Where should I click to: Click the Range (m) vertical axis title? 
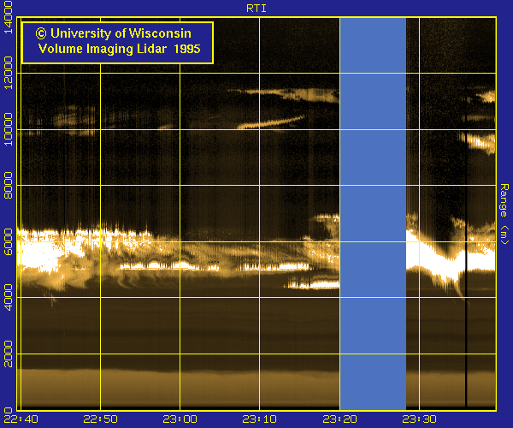click(x=504, y=214)
